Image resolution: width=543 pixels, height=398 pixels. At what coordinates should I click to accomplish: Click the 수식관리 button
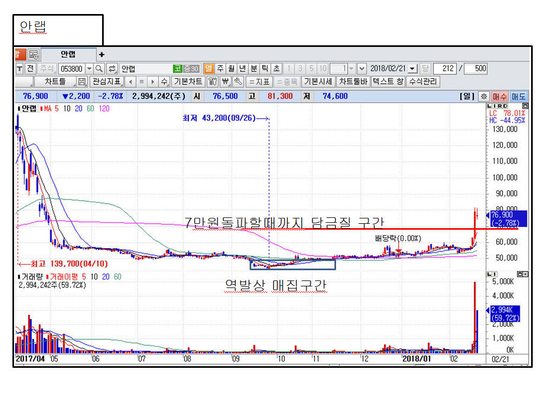[424, 82]
